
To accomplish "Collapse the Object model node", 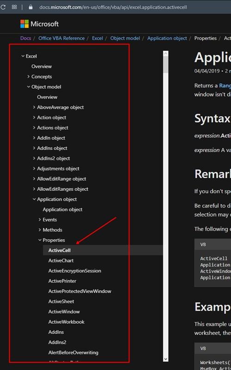I will point(29,87).
